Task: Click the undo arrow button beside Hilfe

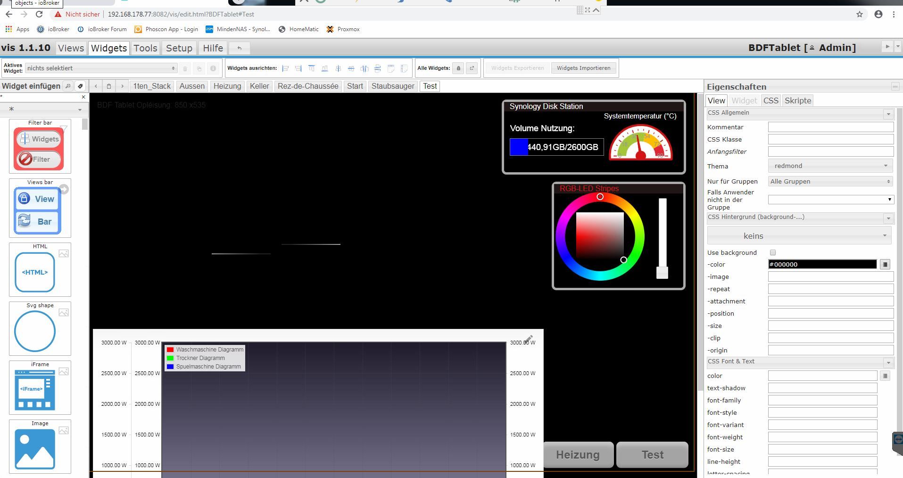Action: pyautogui.click(x=239, y=48)
